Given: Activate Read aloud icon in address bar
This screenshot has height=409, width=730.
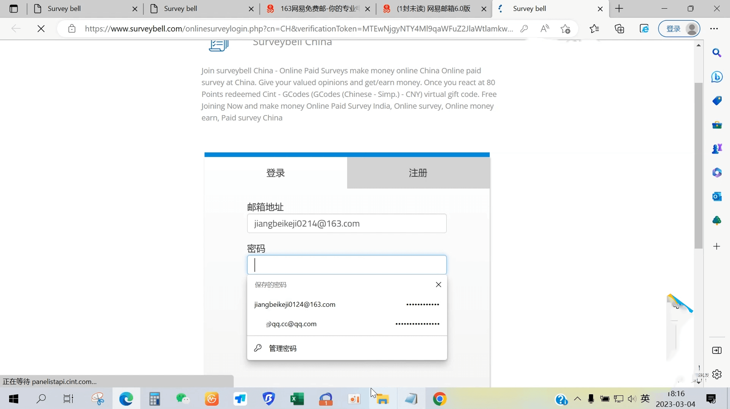Looking at the screenshot, I should [x=544, y=28].
